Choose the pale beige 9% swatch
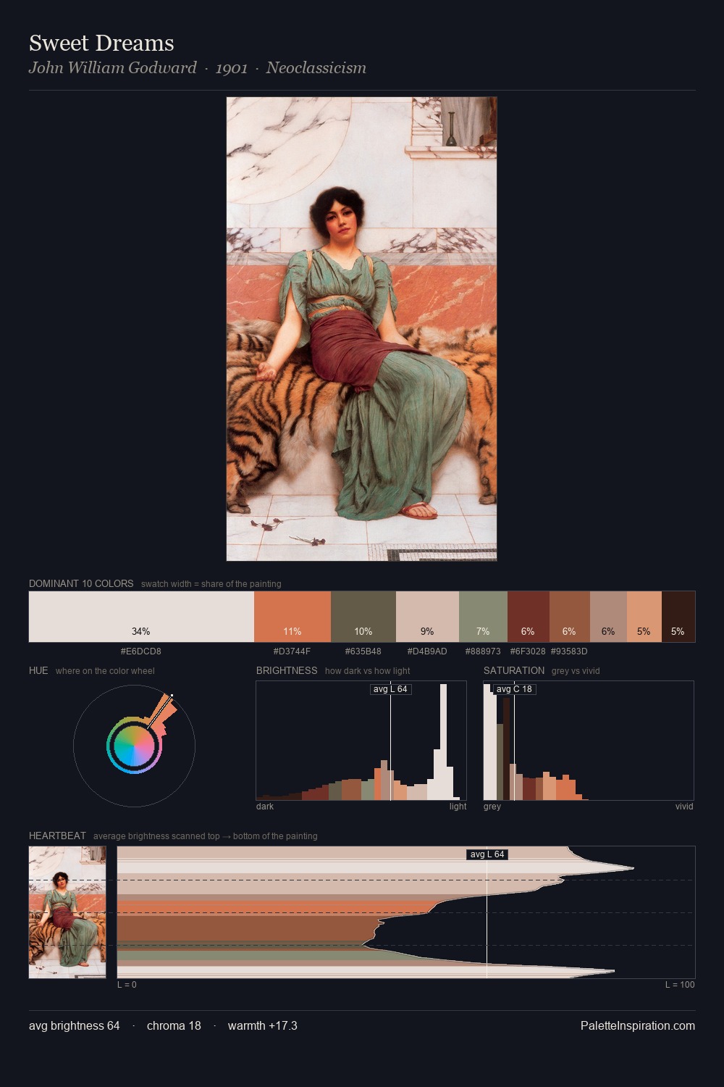This screenshot has width=724, height=1087. (427, 617)
